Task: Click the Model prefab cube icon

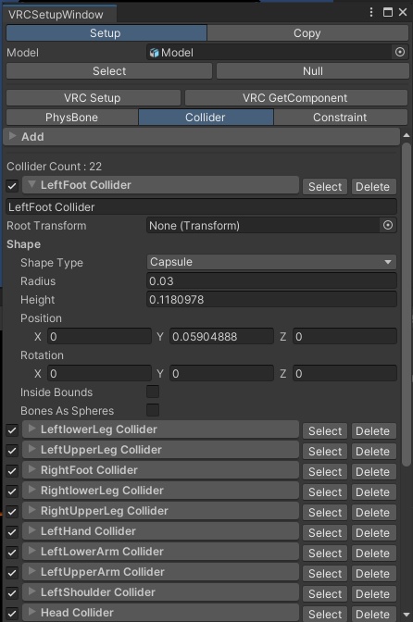Action: point(155,53)
